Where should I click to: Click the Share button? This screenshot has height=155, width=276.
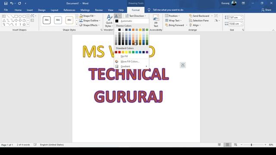(266, 10)
